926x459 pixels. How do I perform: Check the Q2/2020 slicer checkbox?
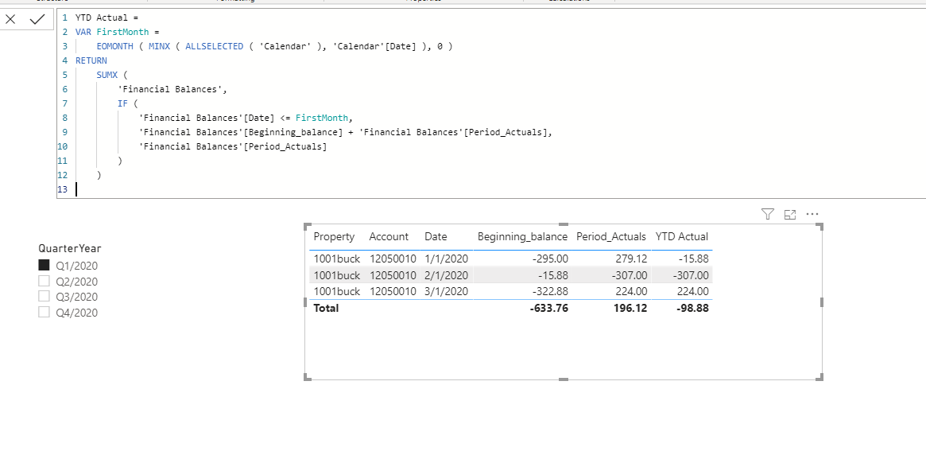click(44, 281)
